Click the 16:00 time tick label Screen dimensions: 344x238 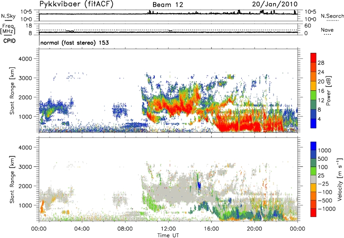(x=211, y=229)
